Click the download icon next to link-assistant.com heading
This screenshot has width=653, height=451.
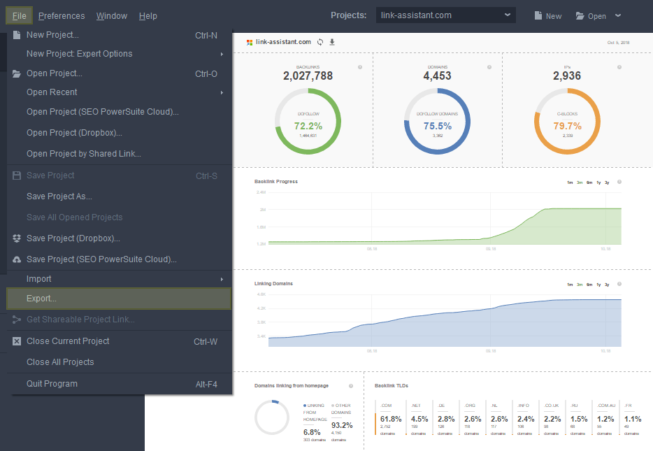tap(332, 42)
